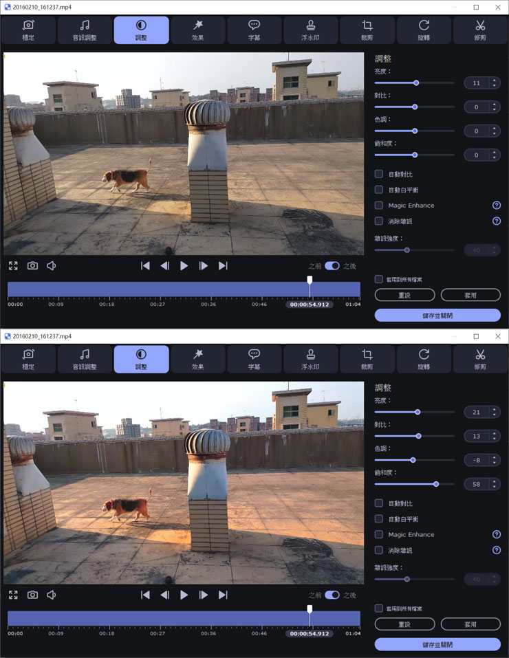Click 套用 apply button in lower window
Image resolution: width=509 pixels, height=658 pixels.
[470, 624]
